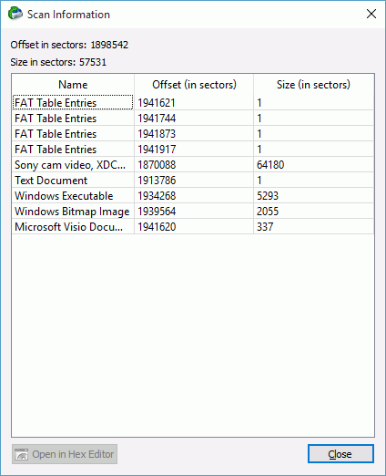Click the size value 337 cell
The image size is (386, 476).
(313, 227)
